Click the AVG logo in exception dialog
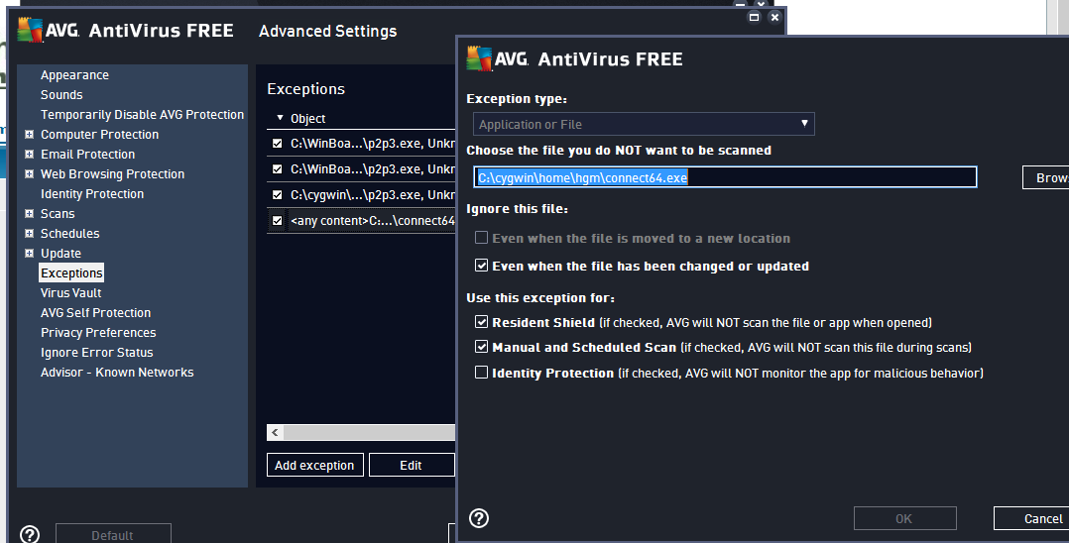Image resolution: width=1069 pixels, height=543 pixels. 481,59
